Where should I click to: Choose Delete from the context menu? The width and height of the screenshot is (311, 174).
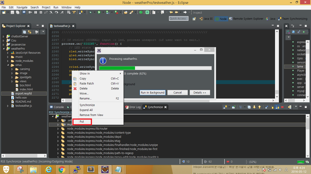pyautogui.click(x=98, y=89)
